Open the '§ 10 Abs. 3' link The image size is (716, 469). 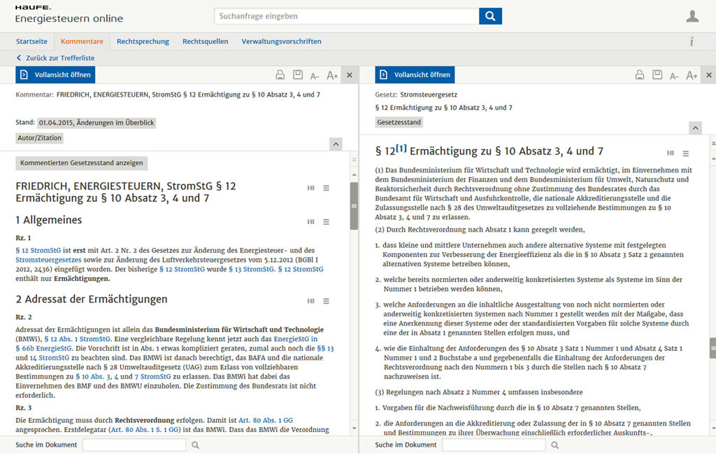[94, 377]
